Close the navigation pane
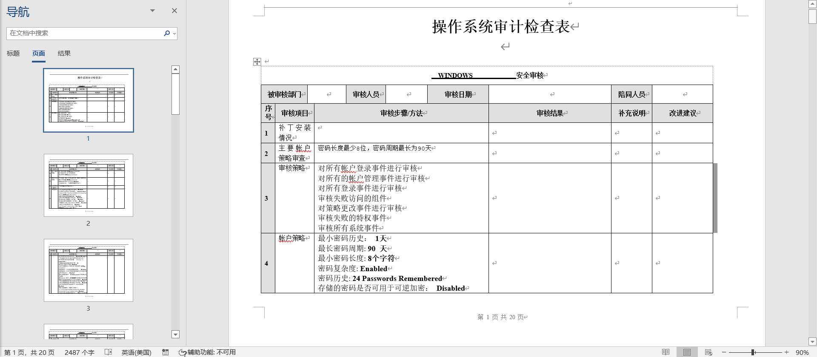The height and width of the screenshot is (357, 817). coord(174,11)
